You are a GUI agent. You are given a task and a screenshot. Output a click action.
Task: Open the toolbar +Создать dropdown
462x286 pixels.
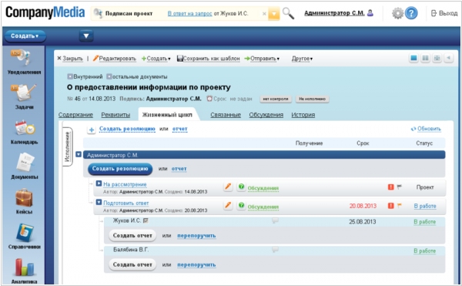[156, 59]
